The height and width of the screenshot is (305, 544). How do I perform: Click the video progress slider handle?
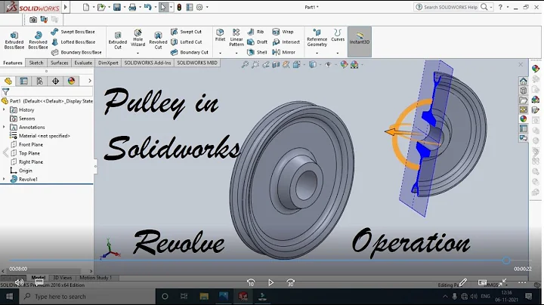(x=506, y=260)
